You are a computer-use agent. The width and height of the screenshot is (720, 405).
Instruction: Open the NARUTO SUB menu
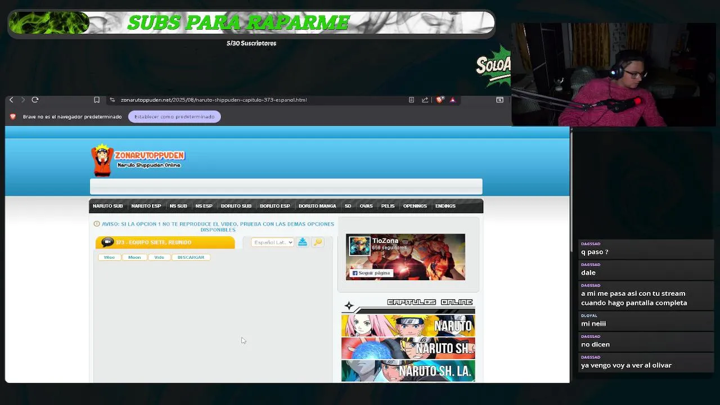pos(107,206)
